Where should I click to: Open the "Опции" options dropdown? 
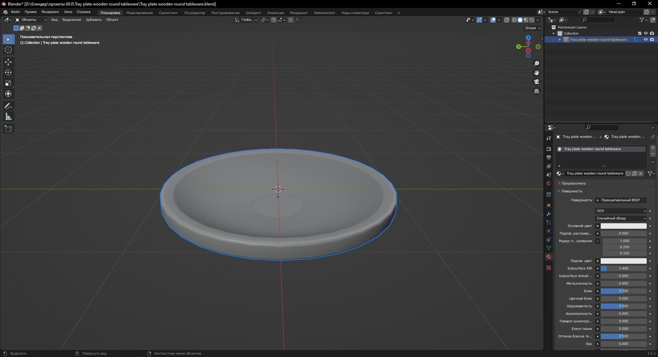pyautogui.click(x=532, y=28)
